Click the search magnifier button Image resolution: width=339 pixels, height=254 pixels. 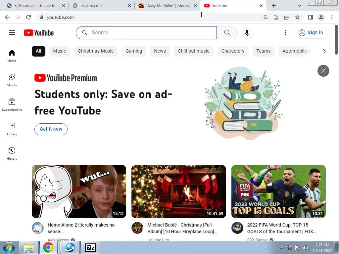coord(227,33)
